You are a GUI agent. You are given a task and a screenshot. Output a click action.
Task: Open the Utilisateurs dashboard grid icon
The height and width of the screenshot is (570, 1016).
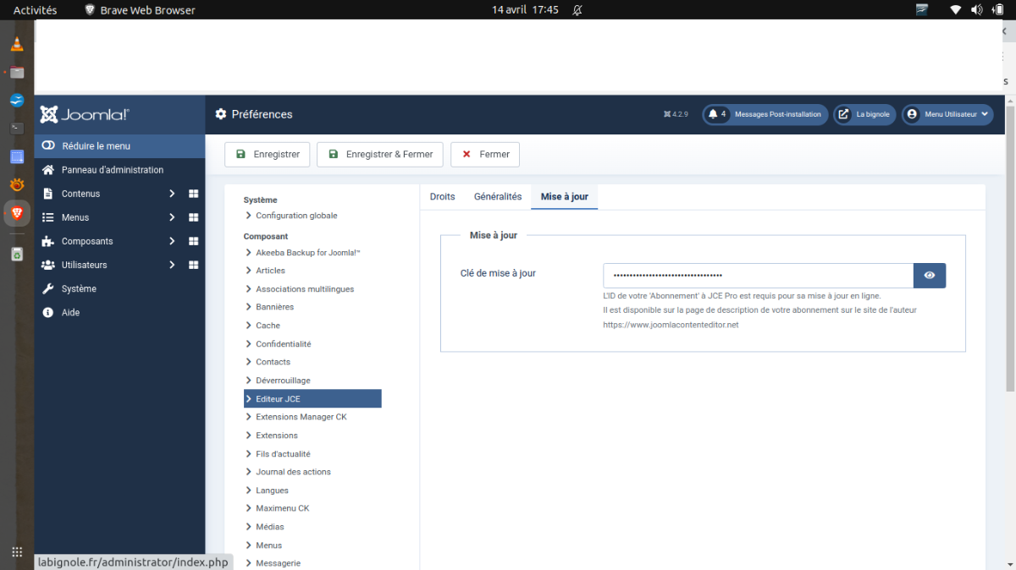[193, 265]
